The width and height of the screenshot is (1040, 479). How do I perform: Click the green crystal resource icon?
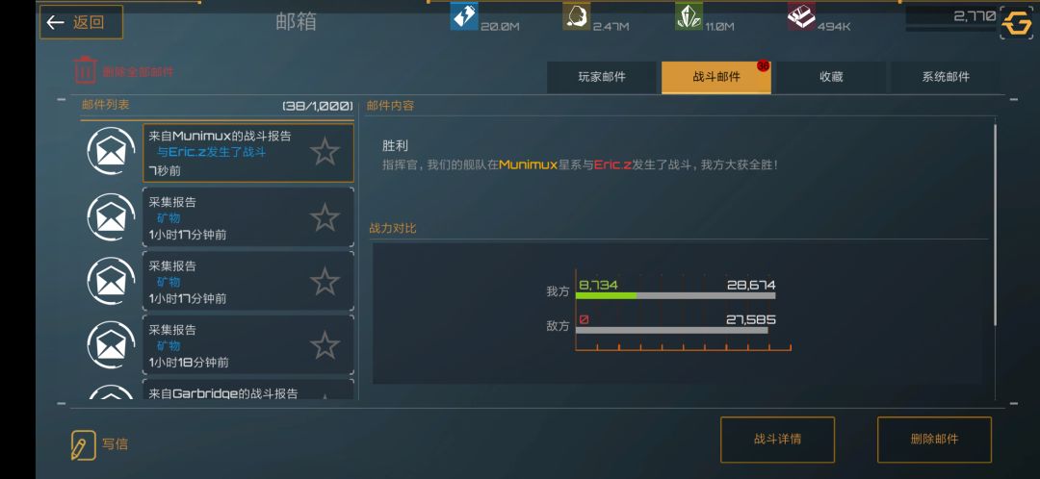(689, 16)
